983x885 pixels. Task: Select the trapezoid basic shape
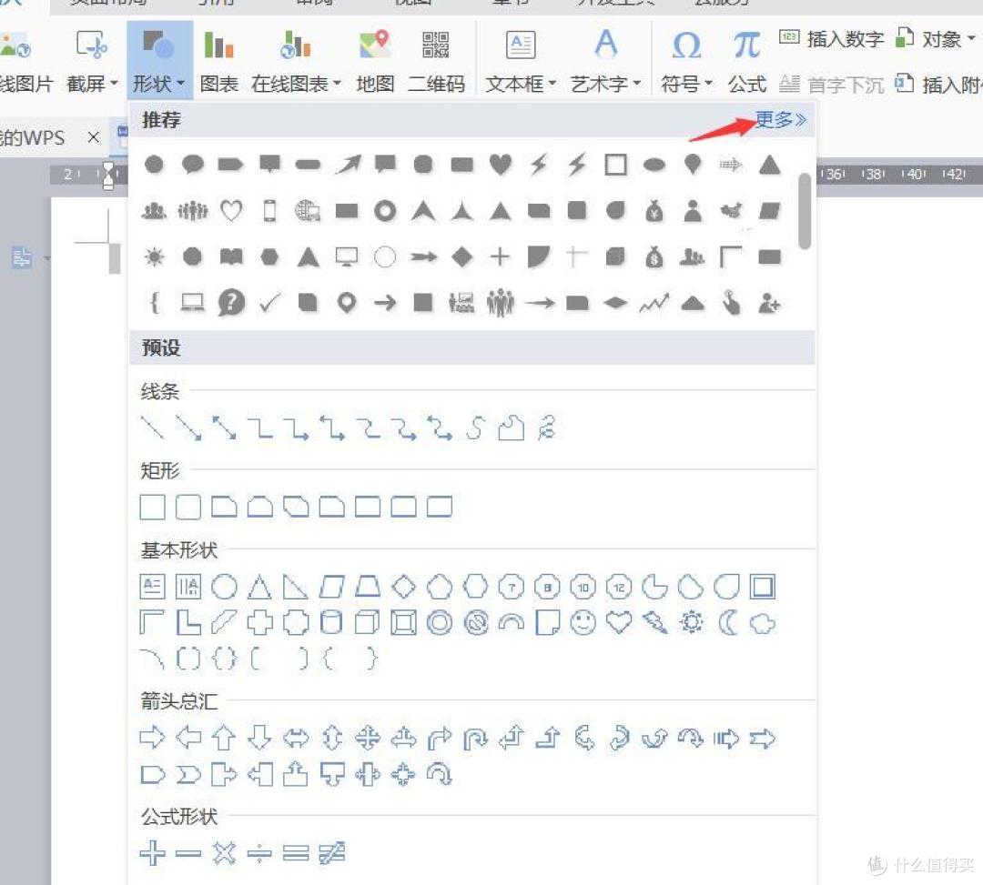[x=368, y=587]
